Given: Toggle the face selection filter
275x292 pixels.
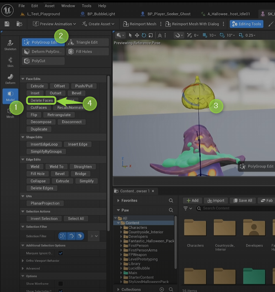Looking at the screenshot, I should (x=80, y=236).
